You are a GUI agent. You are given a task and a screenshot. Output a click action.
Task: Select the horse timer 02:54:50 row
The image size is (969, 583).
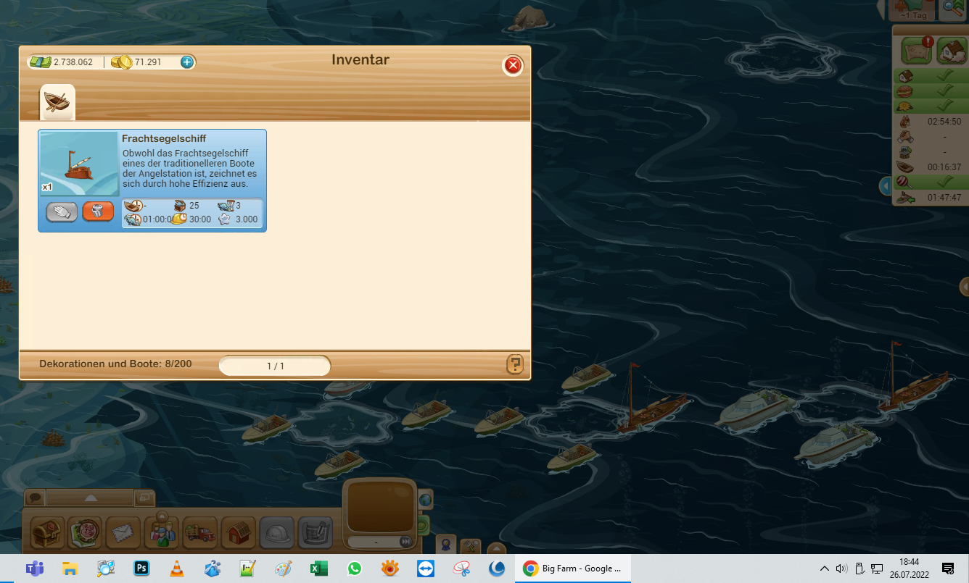(x=930, y=122)
